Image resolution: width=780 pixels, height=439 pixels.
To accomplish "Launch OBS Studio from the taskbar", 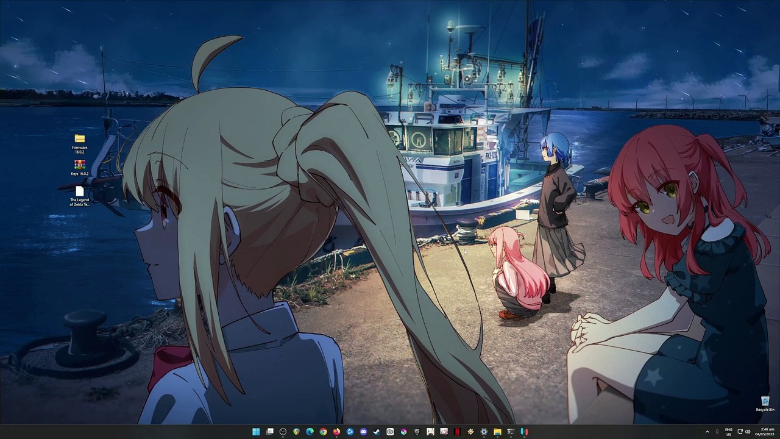I will (x=283, y=432).
